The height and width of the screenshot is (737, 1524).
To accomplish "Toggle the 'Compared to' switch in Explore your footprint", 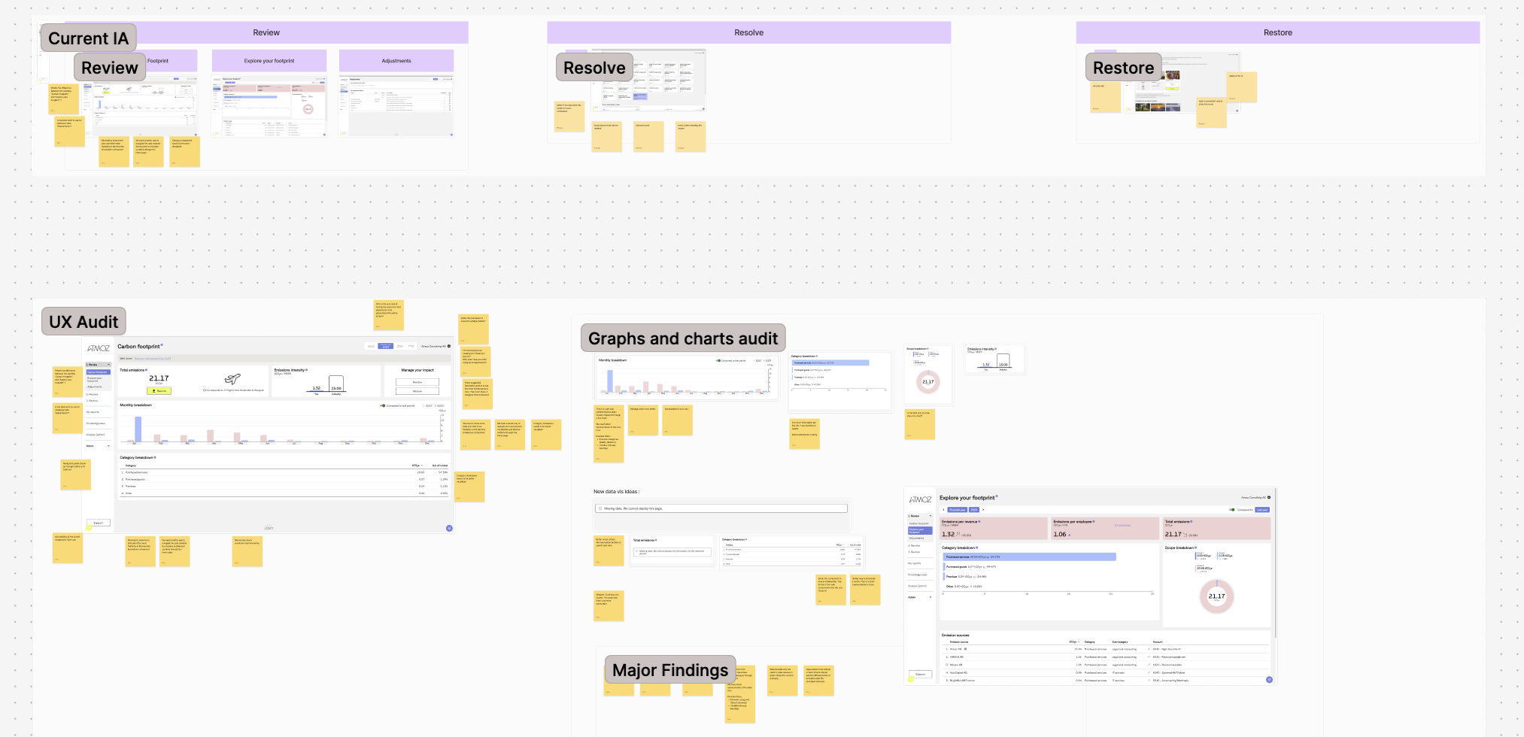I will point(1232,510).
